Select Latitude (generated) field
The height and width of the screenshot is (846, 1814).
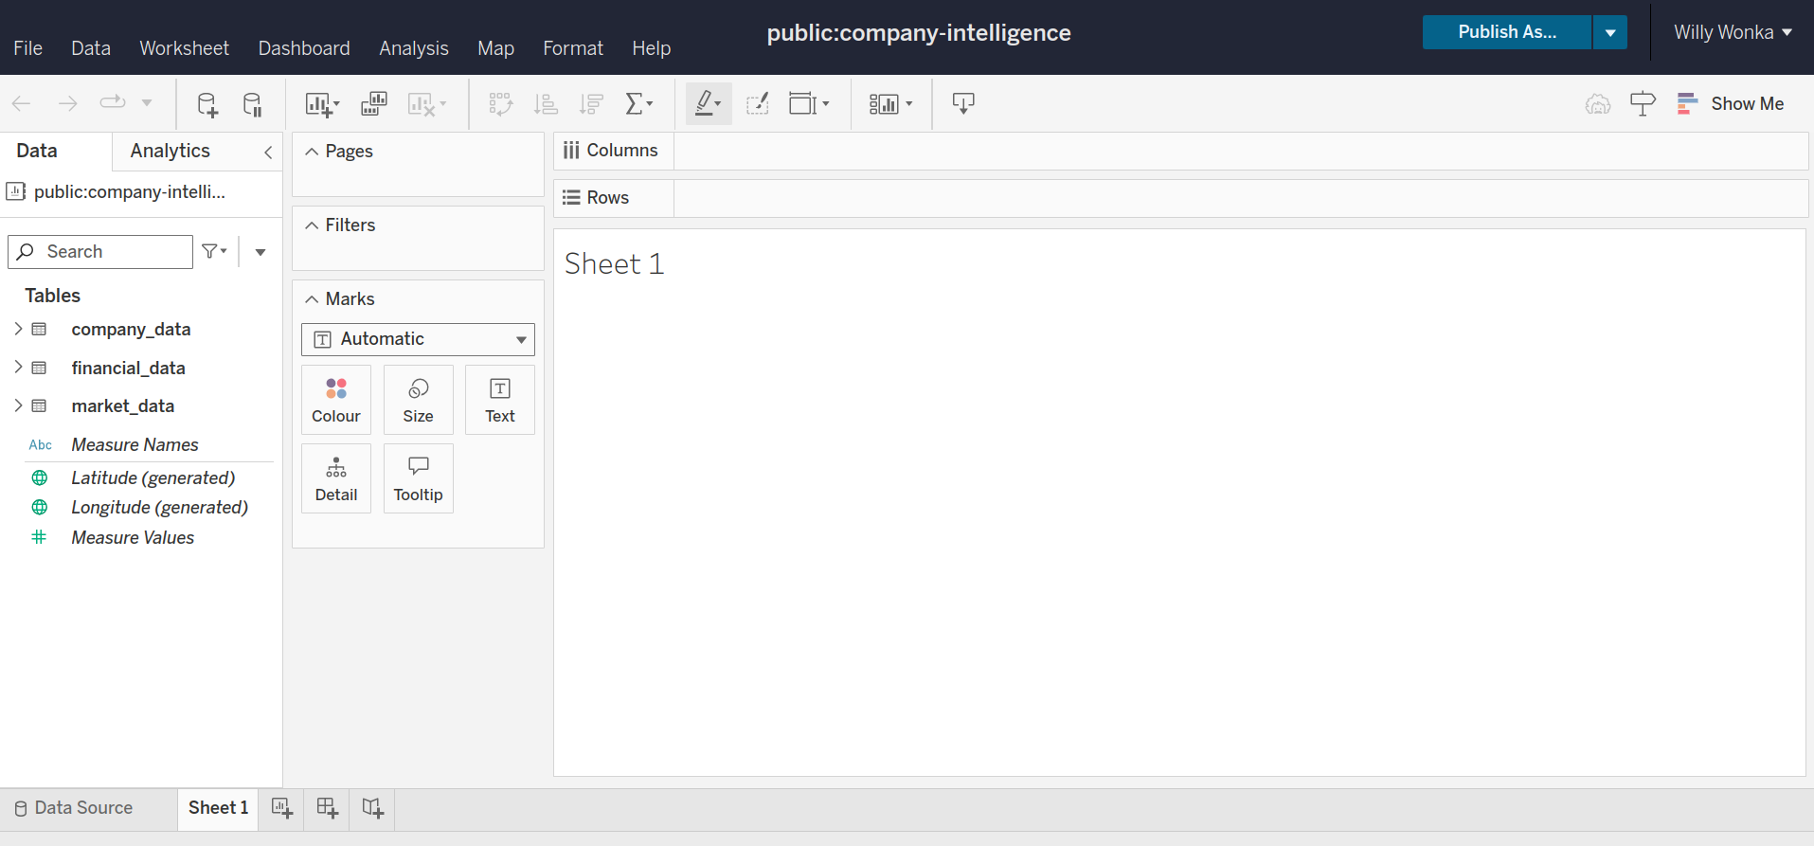coord(153,478)
